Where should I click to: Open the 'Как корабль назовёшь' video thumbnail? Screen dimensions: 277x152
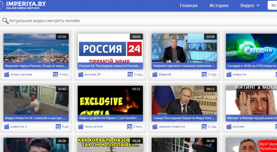(x=110, y=145)
